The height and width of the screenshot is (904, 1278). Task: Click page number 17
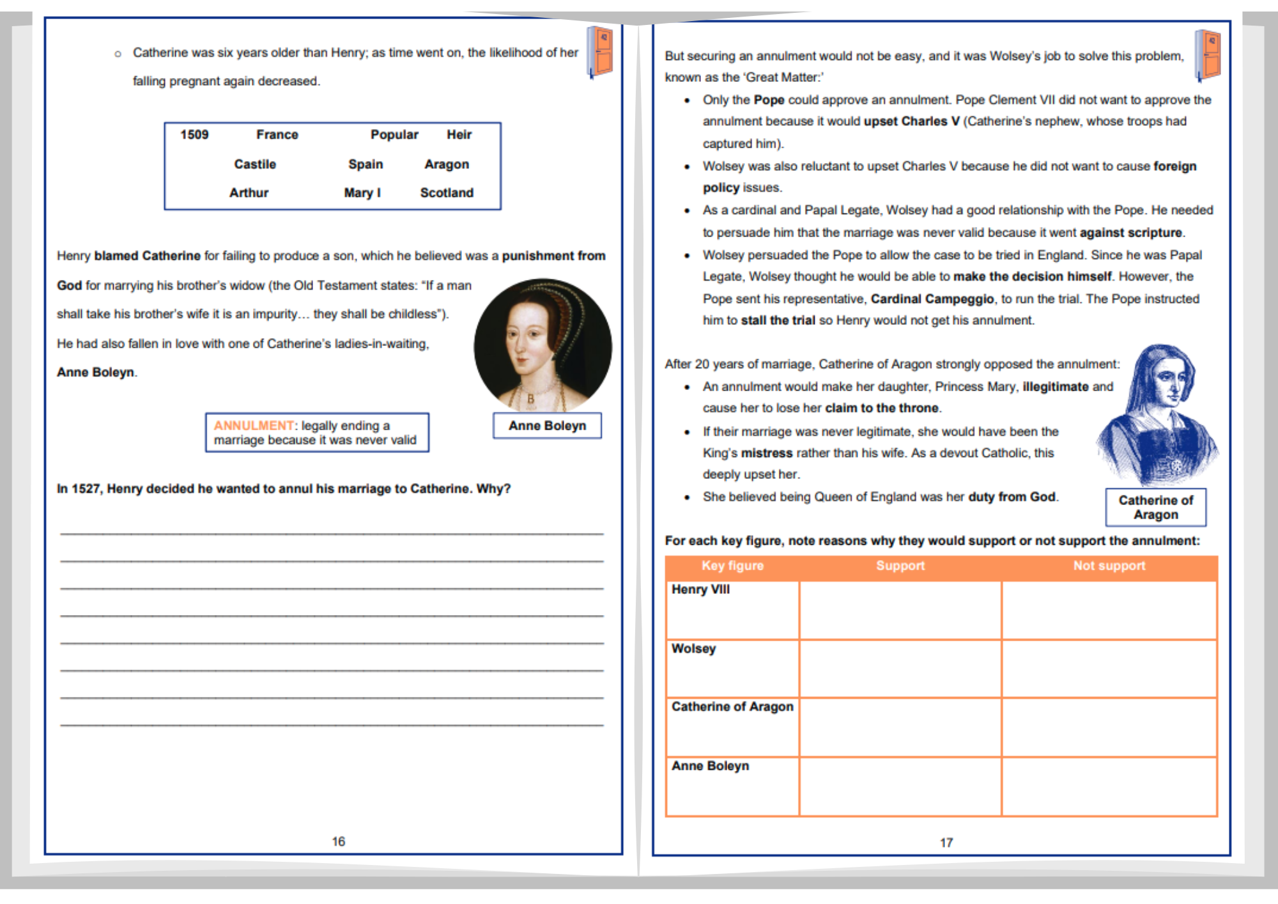click(x=946, y=843)
